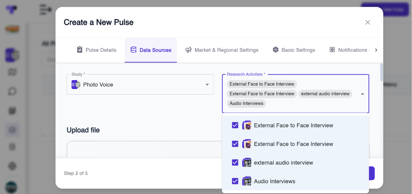Image resolution: width=412 pixels, height=194 pixels.
Task: Click the Notifications tab settings icon
Action: (x=332, y=50)
